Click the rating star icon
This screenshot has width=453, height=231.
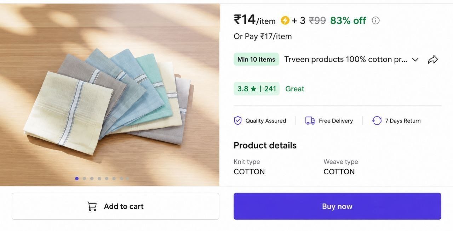[x=253, y=89]
